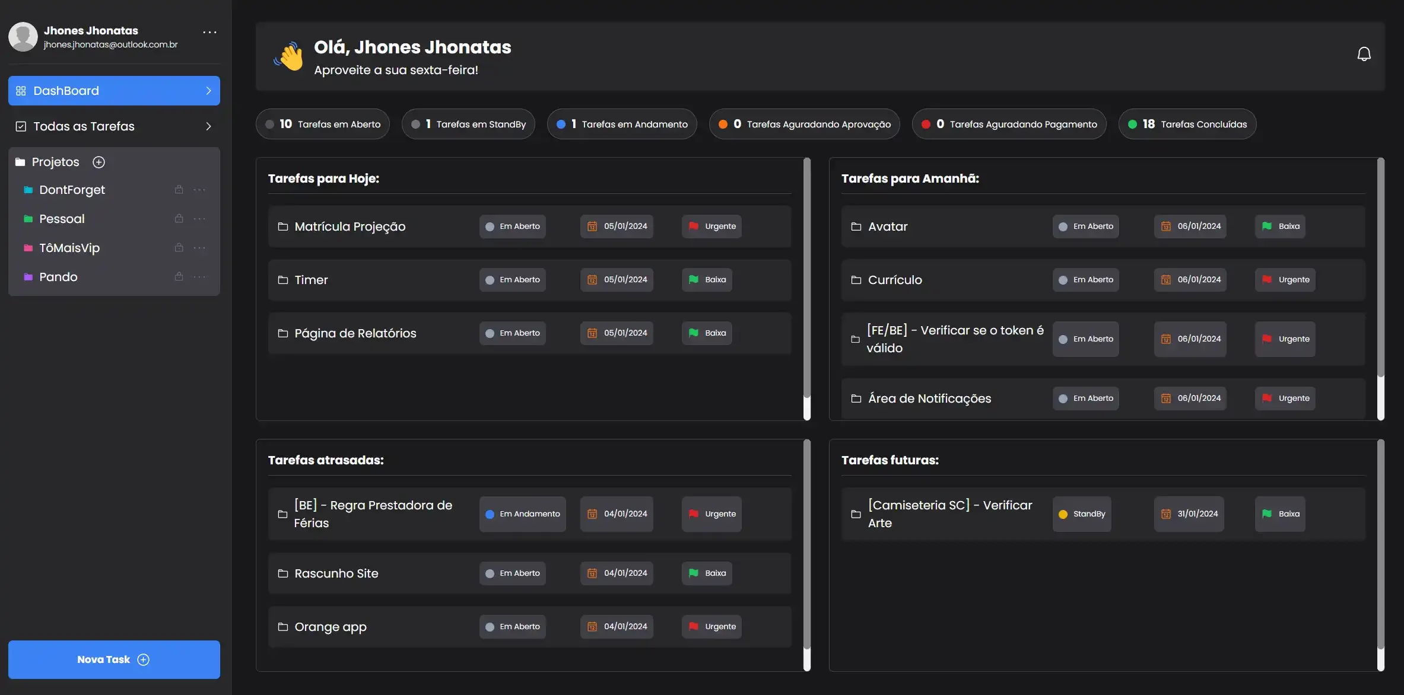Open the [Camiseteria SC] - Verificar Arte task

tap(950, 514)
